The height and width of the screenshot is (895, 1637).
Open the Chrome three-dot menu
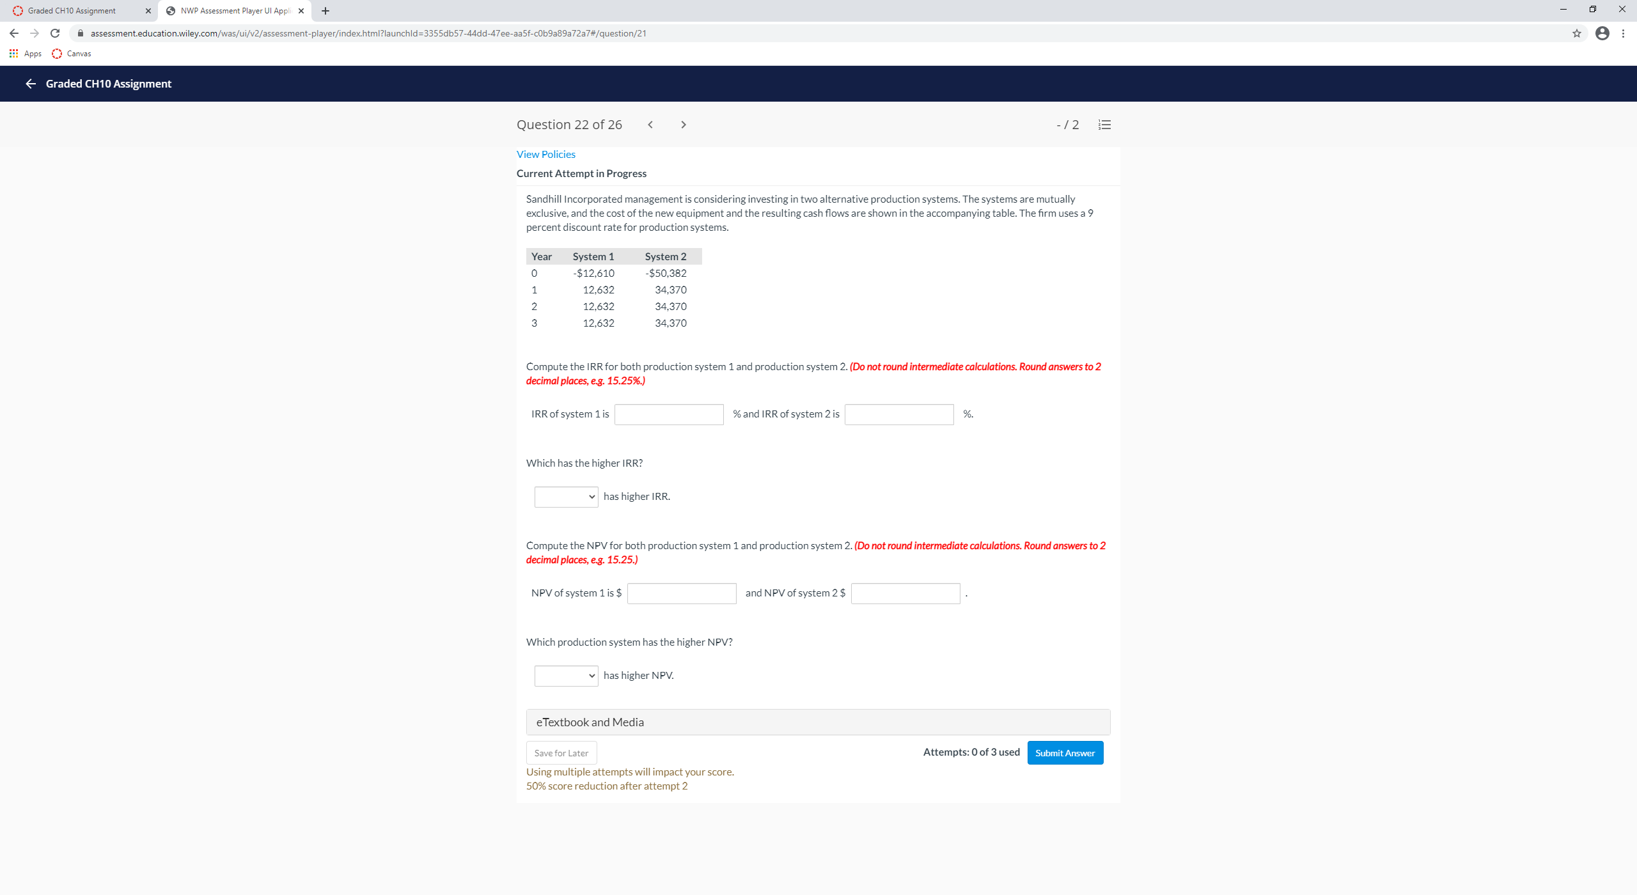click(x=1624, y=33)
